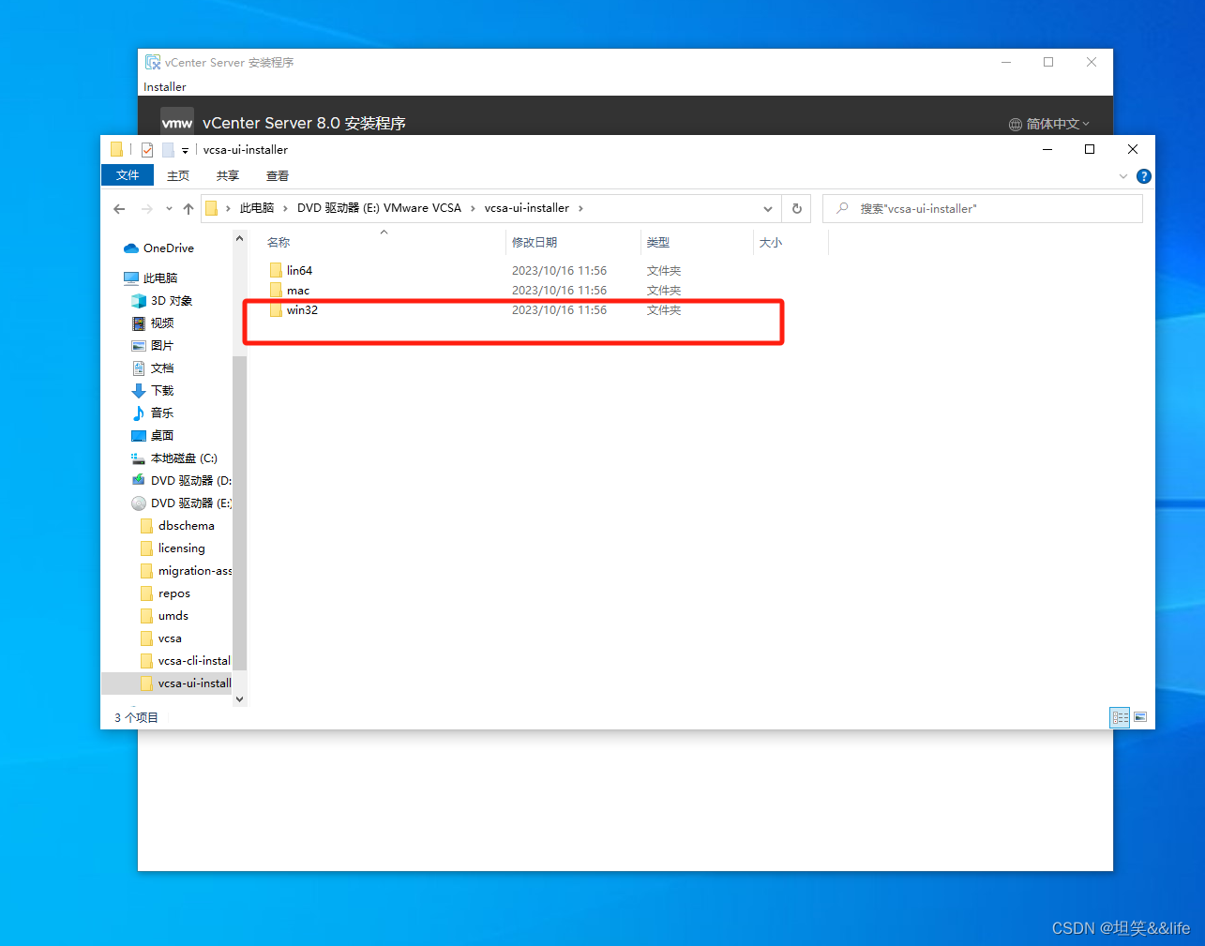Open repos folder in tree

pos(173,593)
